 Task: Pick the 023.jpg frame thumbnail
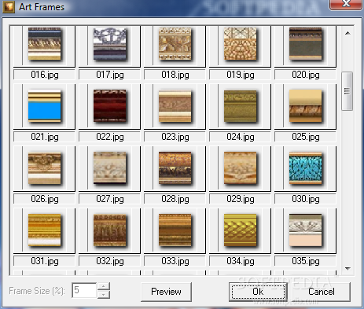point(175,106)
